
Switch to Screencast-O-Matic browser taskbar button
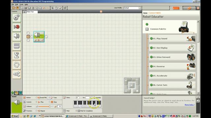point(77,116)
